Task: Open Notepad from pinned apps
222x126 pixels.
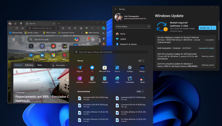Action: 105,80
